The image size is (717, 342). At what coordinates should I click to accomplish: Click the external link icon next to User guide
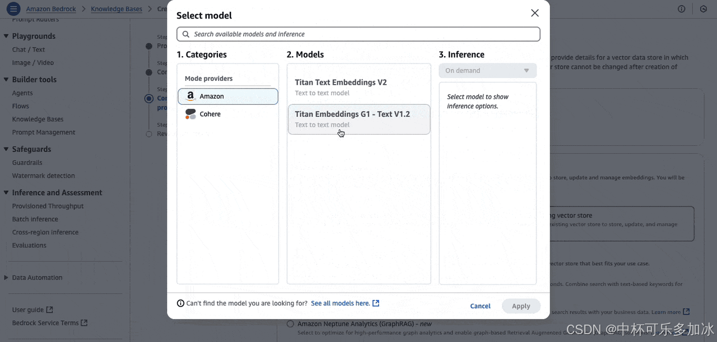(x=50, y=309)
